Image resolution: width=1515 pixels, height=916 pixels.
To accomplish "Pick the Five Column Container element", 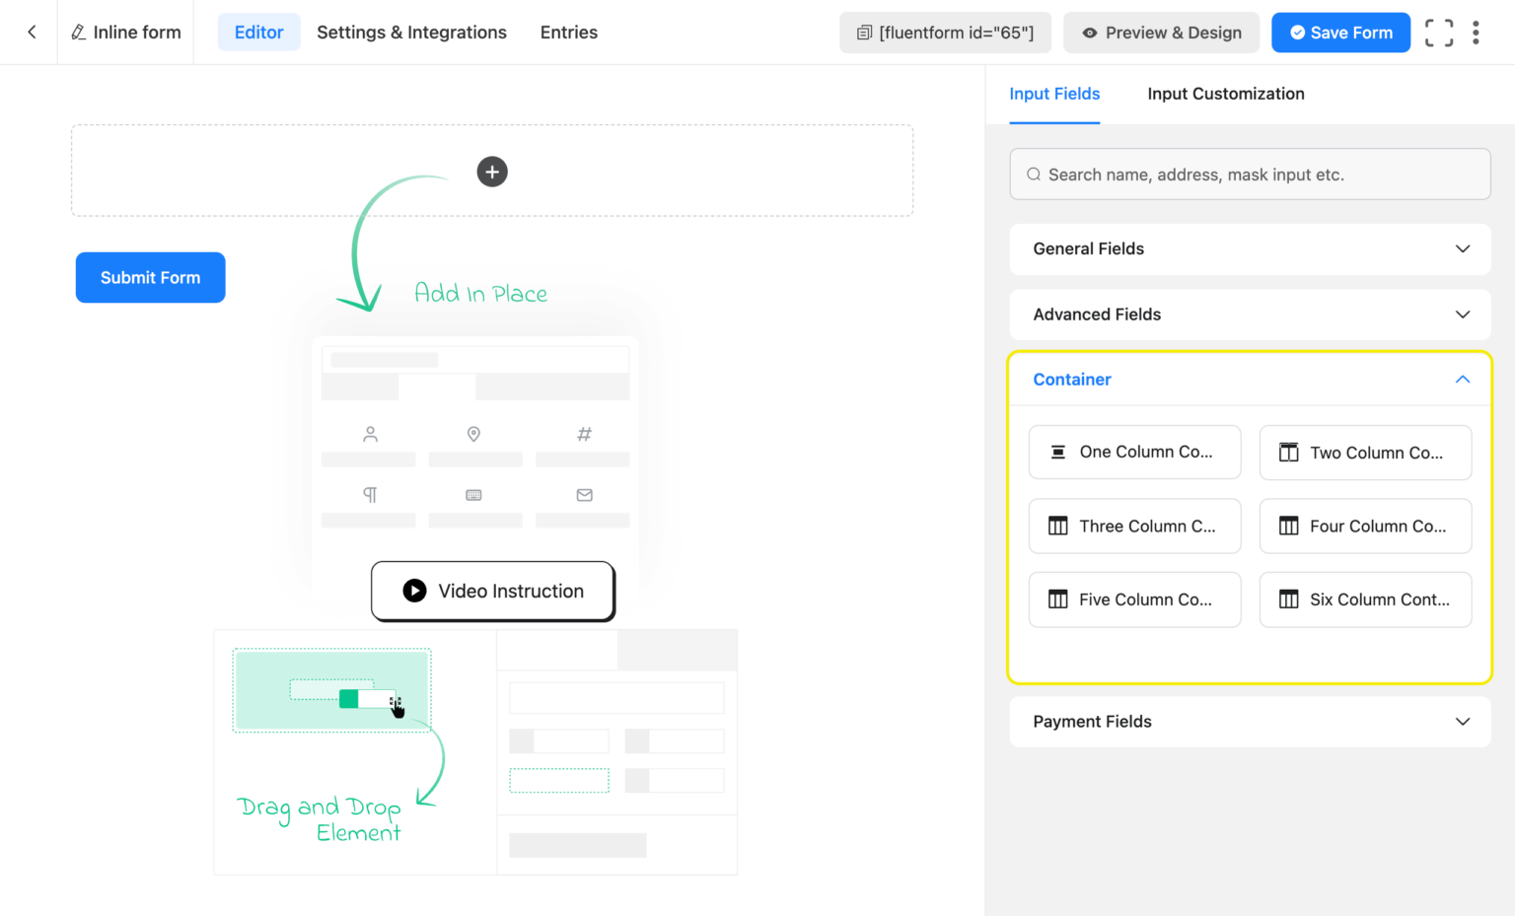I will coord(1134,599).
